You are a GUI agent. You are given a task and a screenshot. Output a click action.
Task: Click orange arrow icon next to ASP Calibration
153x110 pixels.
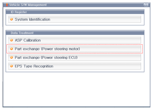[12, 40]
